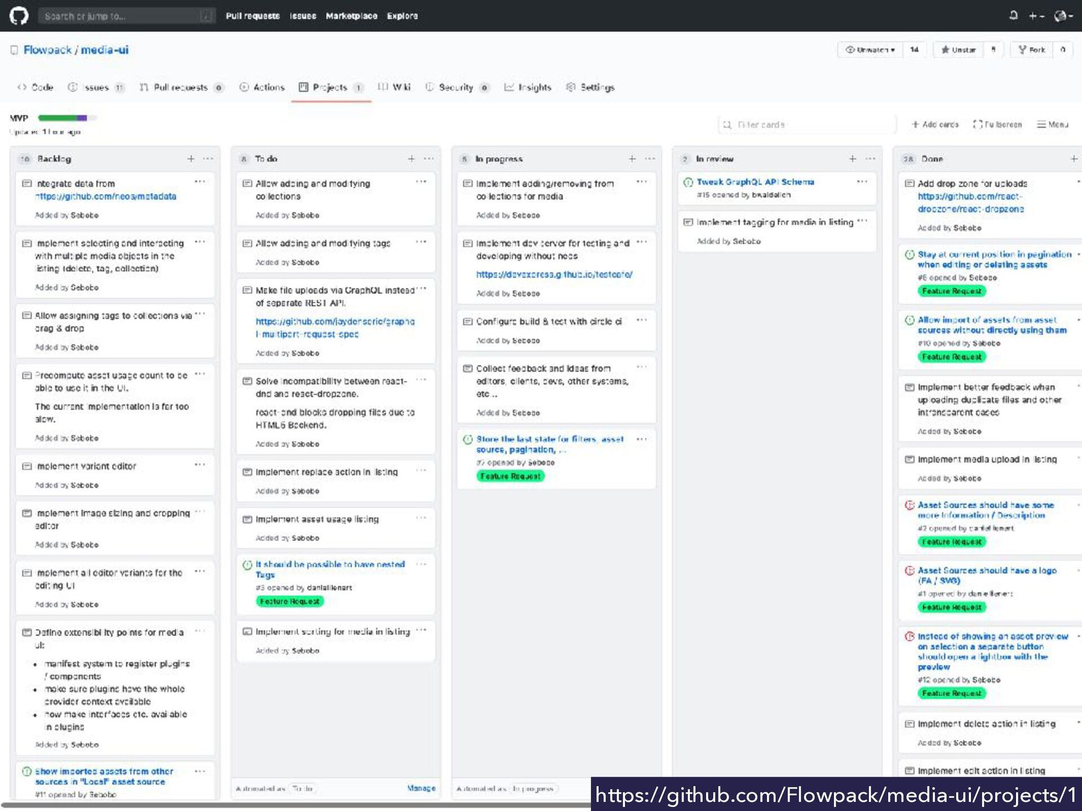Screen dimensions: 1082x811
Task: Open the project Menu
Action: click(1052, 124)
